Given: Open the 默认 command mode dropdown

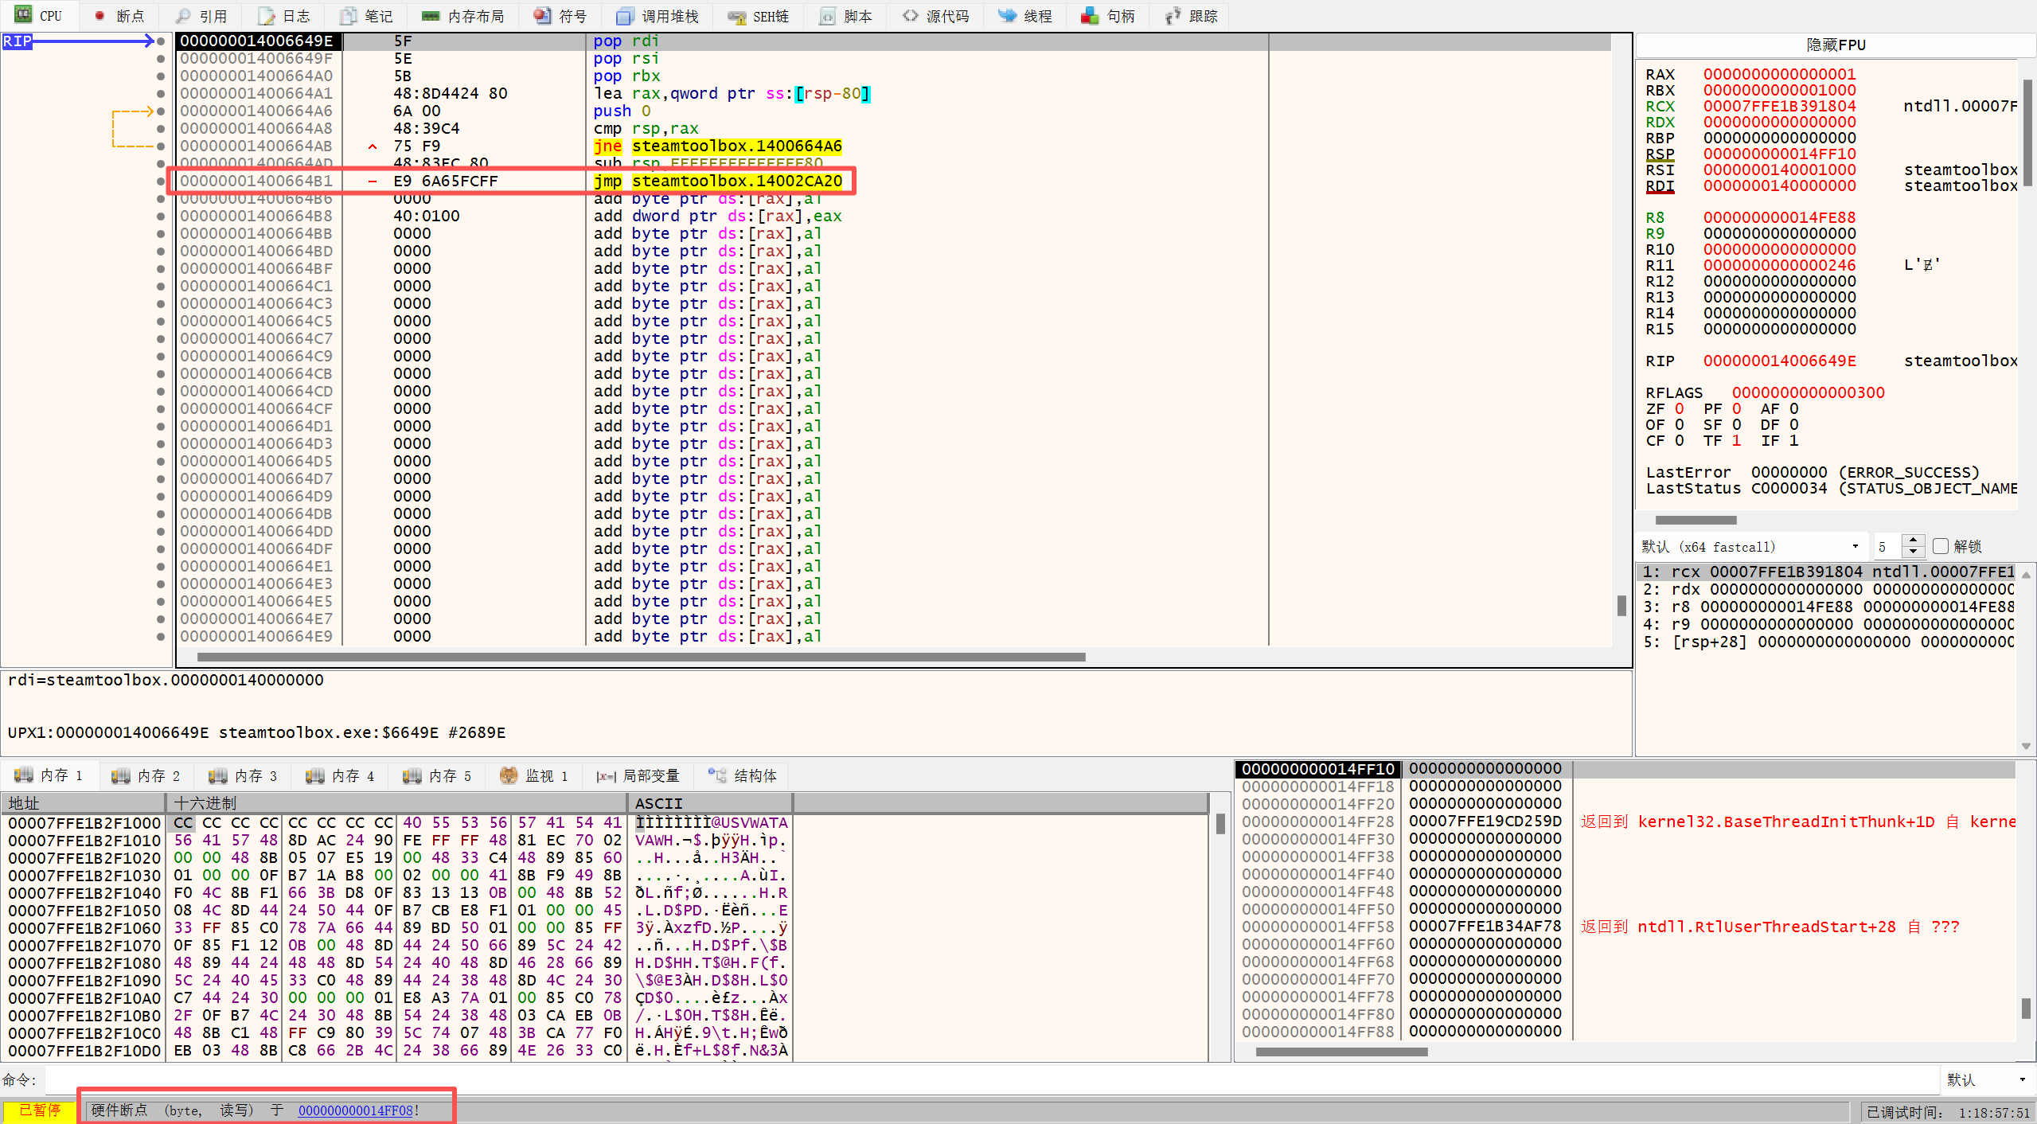Looking at the screenshot, I should (2022, 1079).
